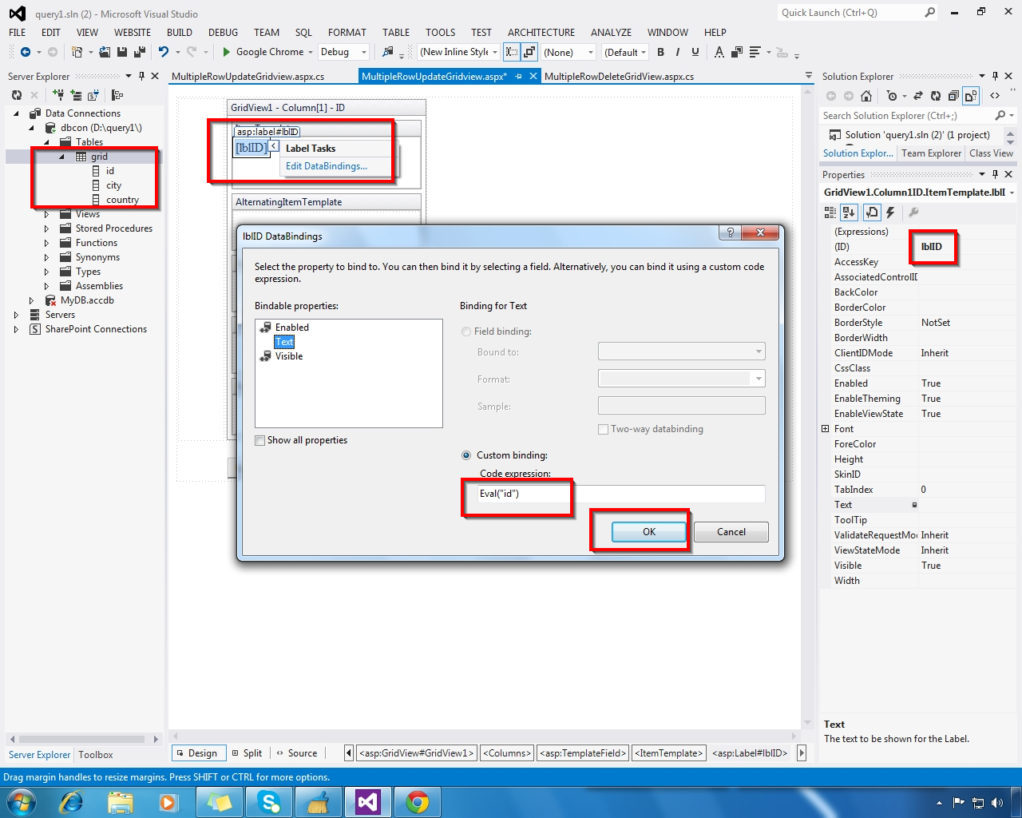The width and height of the screenshot is (1022, 818).
Task: Select the Field binding radio button
Action: tap(465, 332)
